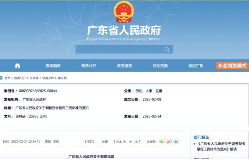
Task: Open the 最低工资标准的通知 解读 link
Action: tap(221, 146)
